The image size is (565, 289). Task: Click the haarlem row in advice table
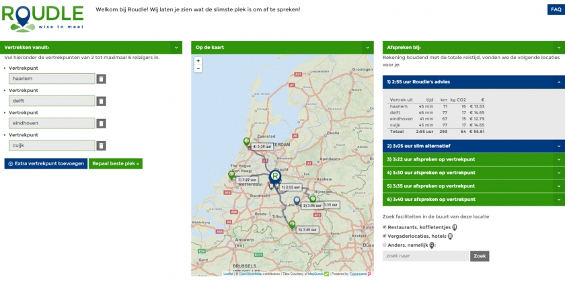(437, 107)
